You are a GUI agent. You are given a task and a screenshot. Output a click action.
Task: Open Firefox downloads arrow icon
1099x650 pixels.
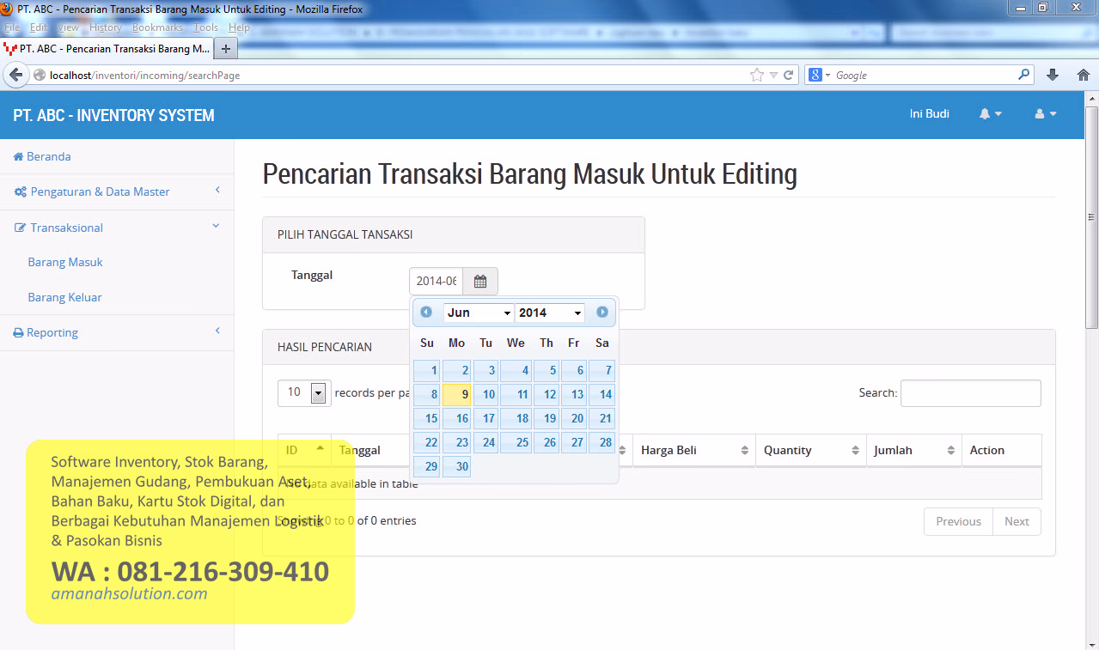(1053, 75)
